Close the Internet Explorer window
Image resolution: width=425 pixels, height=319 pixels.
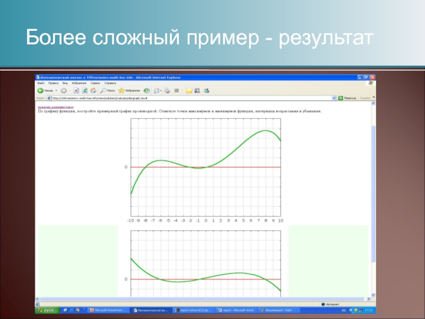[x=373, y=77]
